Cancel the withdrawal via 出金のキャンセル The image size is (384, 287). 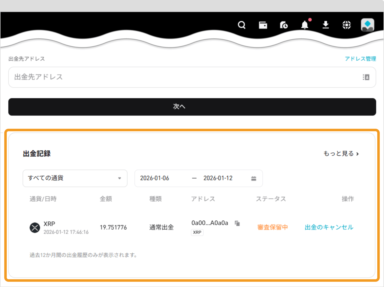(329, 227)
